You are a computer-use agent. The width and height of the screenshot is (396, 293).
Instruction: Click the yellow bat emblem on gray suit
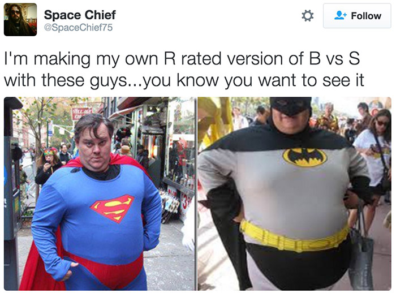[x=304, y=157]
